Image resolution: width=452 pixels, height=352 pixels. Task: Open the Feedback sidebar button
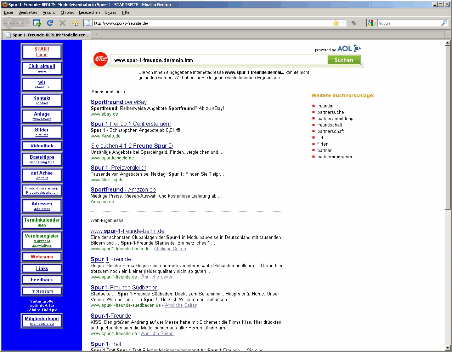(x=42, y=280)
